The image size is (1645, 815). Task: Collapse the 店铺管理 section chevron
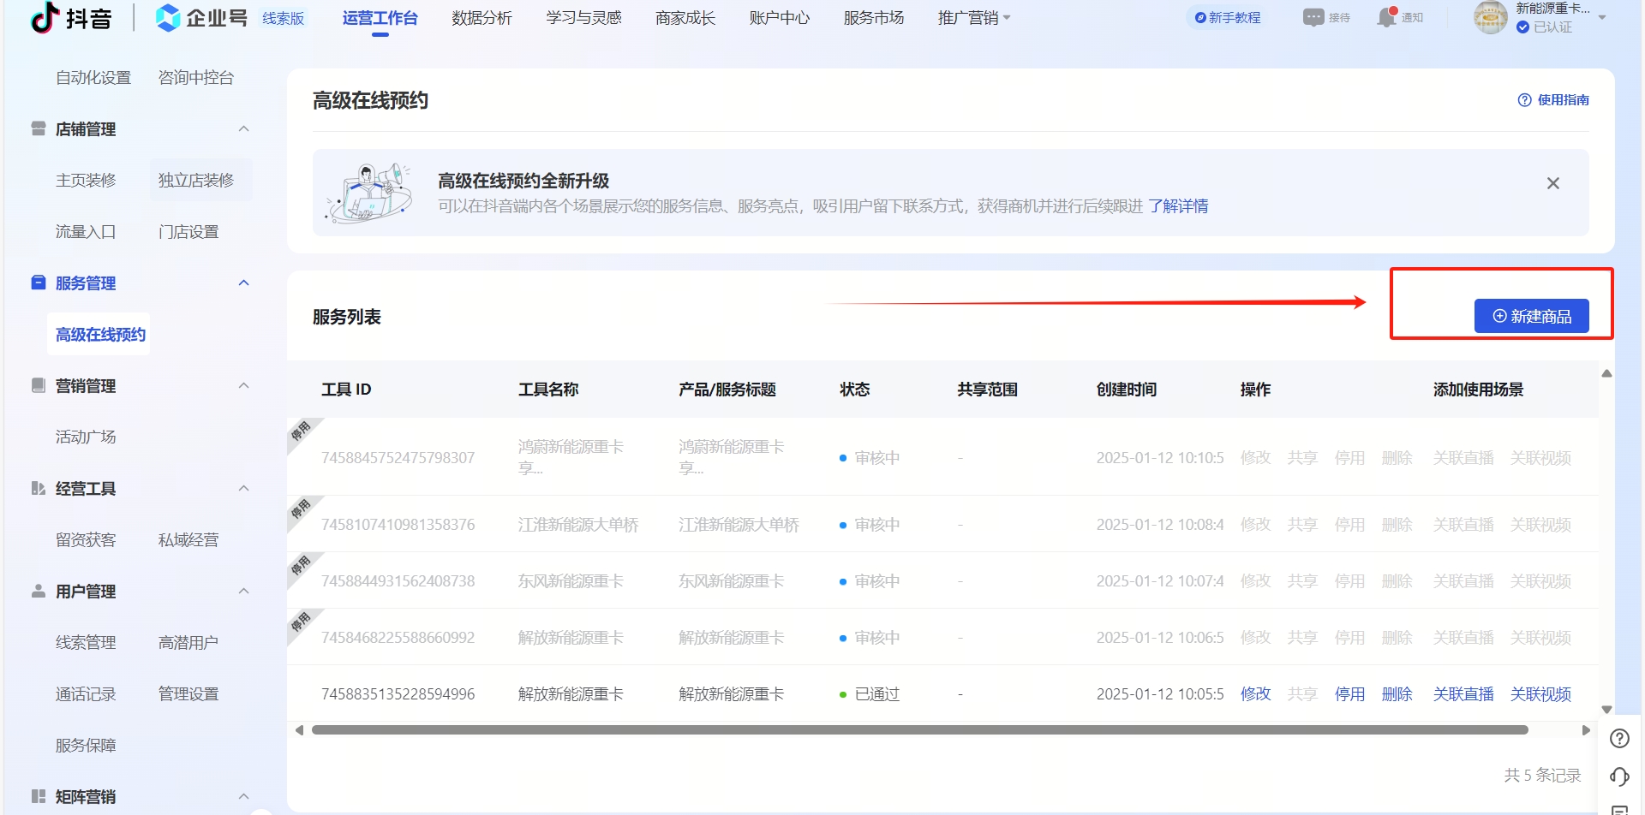click(243, 128)
